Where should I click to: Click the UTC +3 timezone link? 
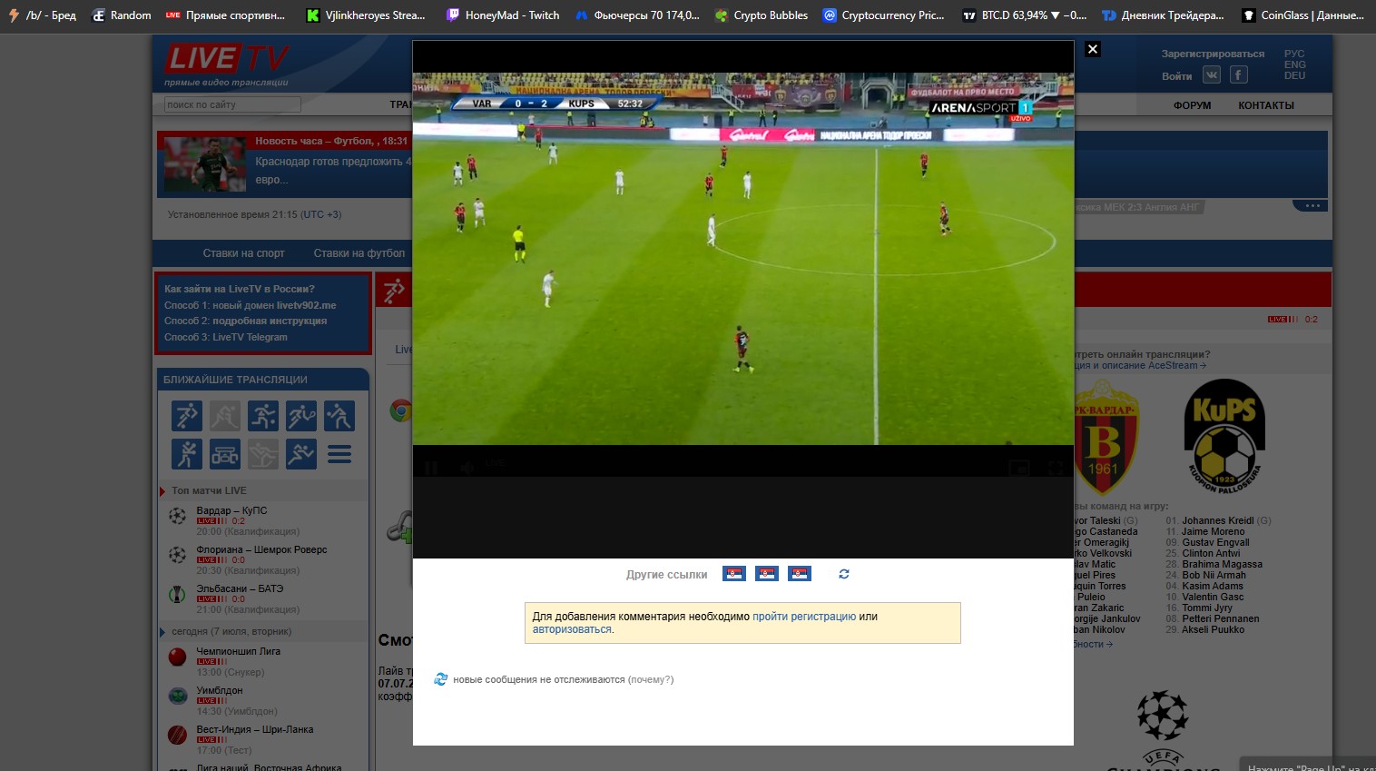tap(321, 214)
